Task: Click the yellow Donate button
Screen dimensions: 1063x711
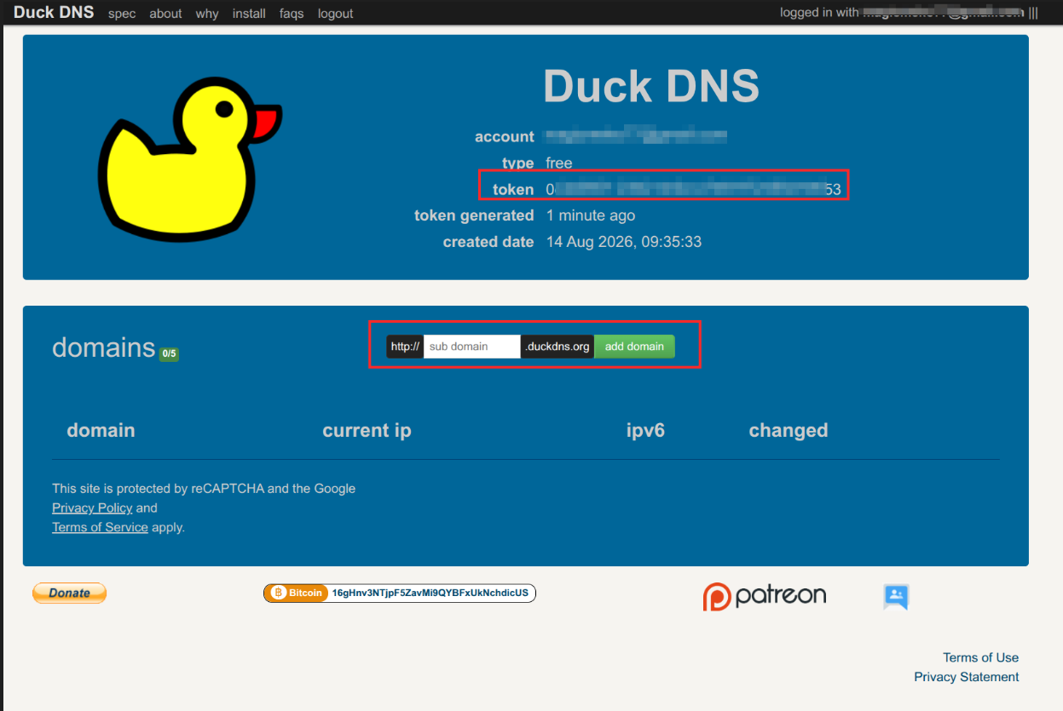Action: (69, 593)
